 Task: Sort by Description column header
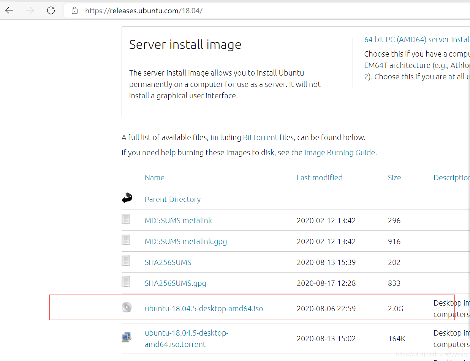452,178
